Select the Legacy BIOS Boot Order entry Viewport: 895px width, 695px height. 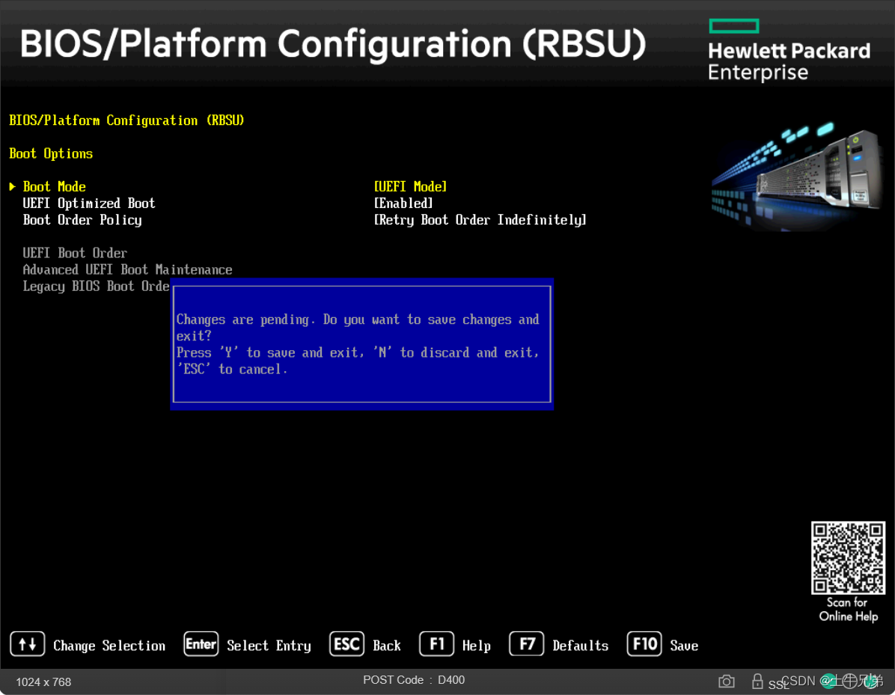(96, 286)
